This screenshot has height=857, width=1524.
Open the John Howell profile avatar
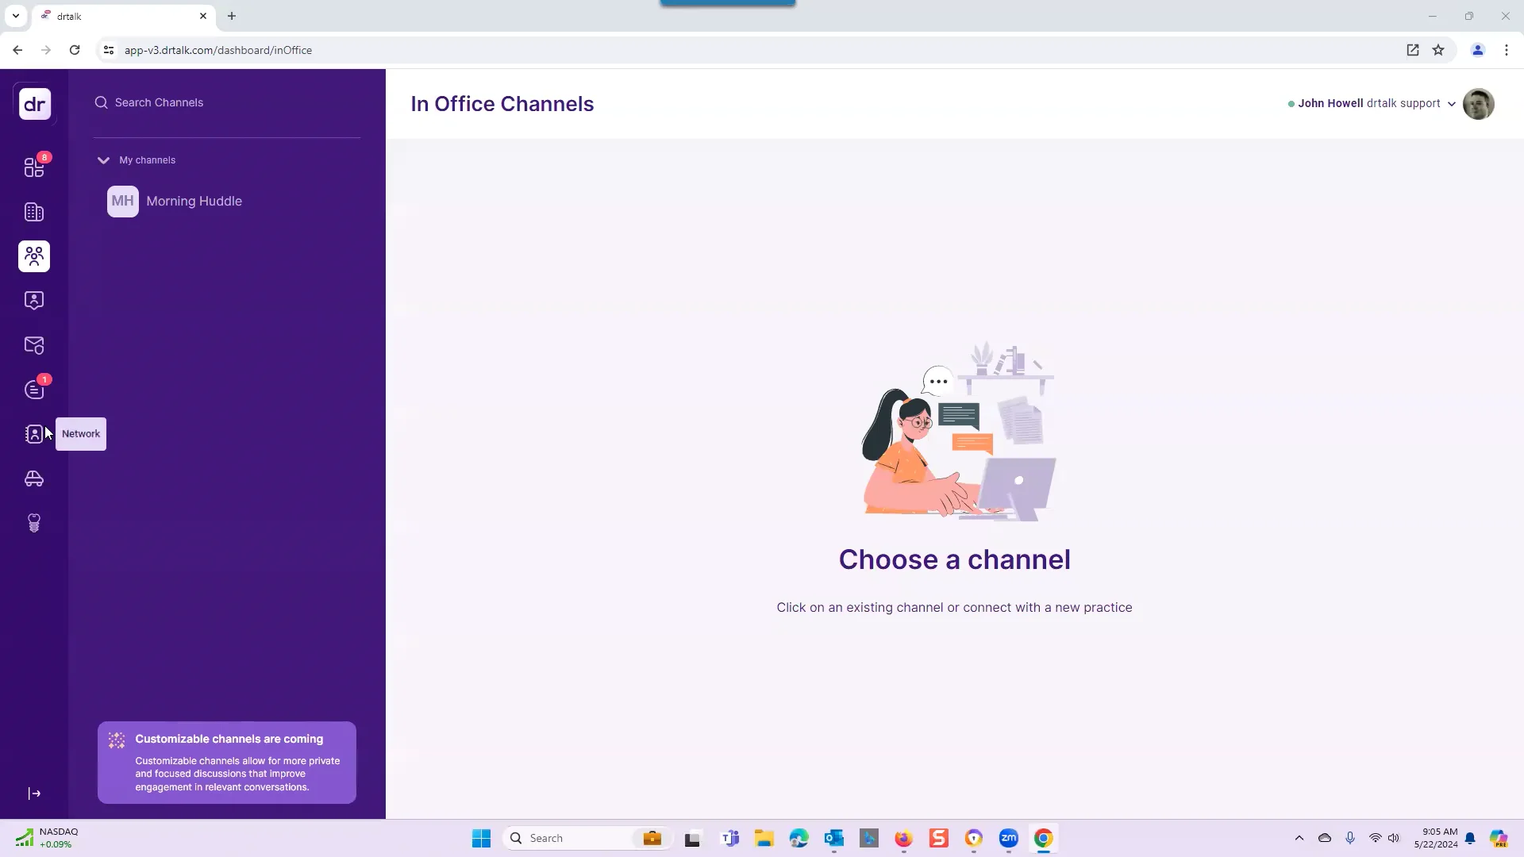click(1480, 103)
